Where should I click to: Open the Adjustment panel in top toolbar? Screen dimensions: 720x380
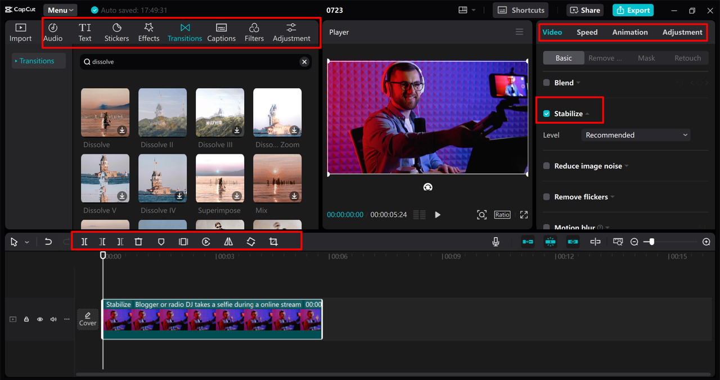(291, 33)
